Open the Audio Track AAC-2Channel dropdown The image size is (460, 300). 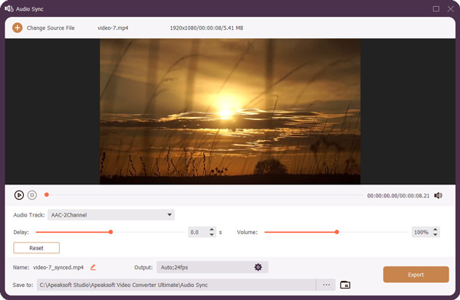point(111,215)
